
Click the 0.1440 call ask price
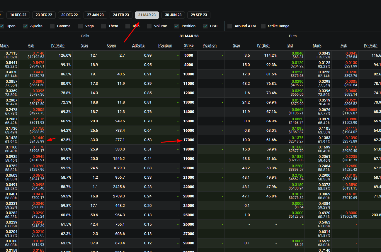coord(38,138)
